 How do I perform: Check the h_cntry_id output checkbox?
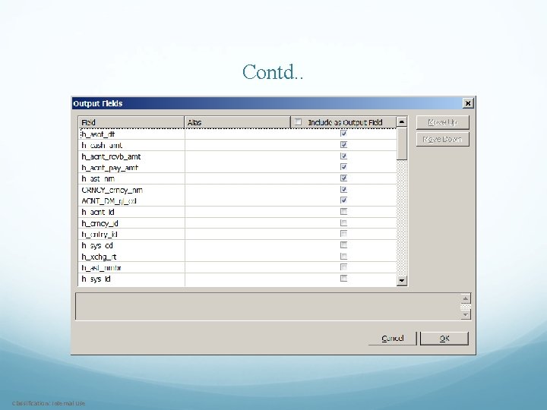[343, 234]
